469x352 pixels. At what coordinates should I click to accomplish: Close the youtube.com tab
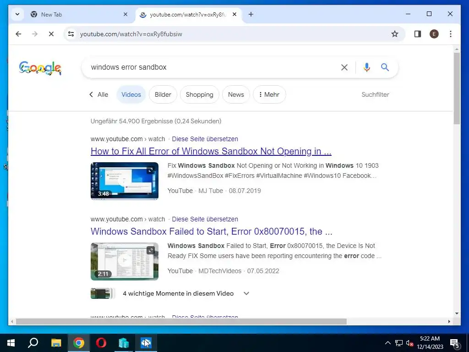pyautogui.click(x=234, y=14)
